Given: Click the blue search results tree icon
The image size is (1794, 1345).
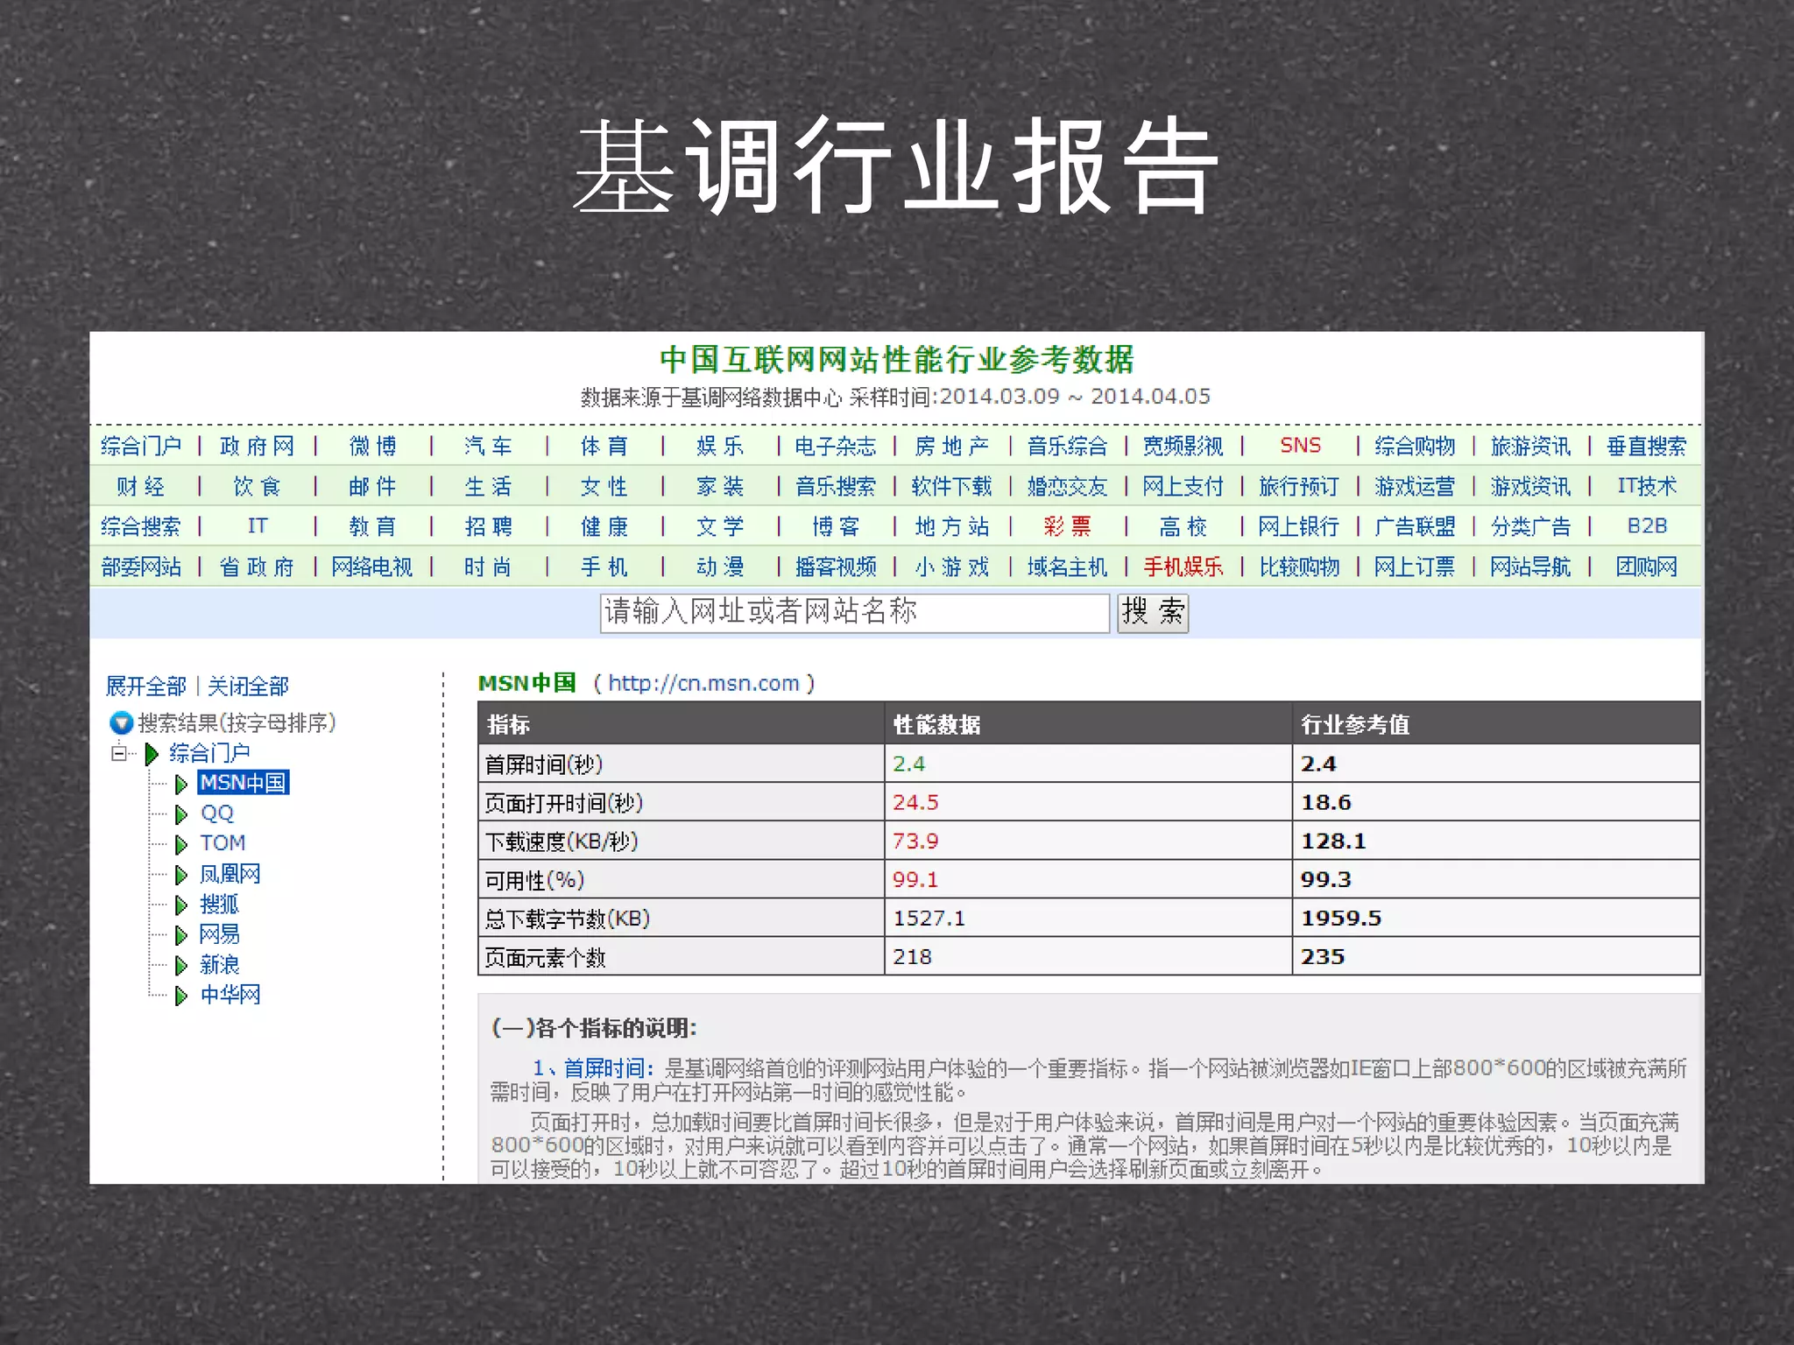Looking at the screenshot, I should (121, 723).
